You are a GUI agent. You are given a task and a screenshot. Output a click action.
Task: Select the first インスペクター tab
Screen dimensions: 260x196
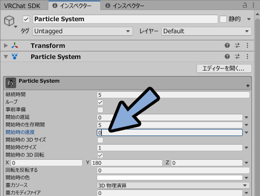click(75, 6)
